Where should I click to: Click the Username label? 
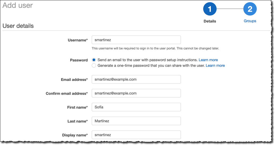coord(78,40)
